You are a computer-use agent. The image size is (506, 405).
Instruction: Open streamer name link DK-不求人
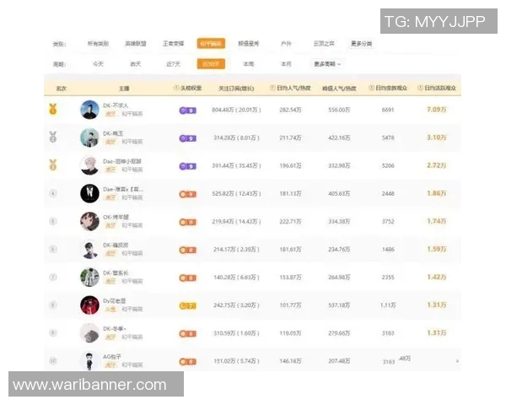coord(116,105)
